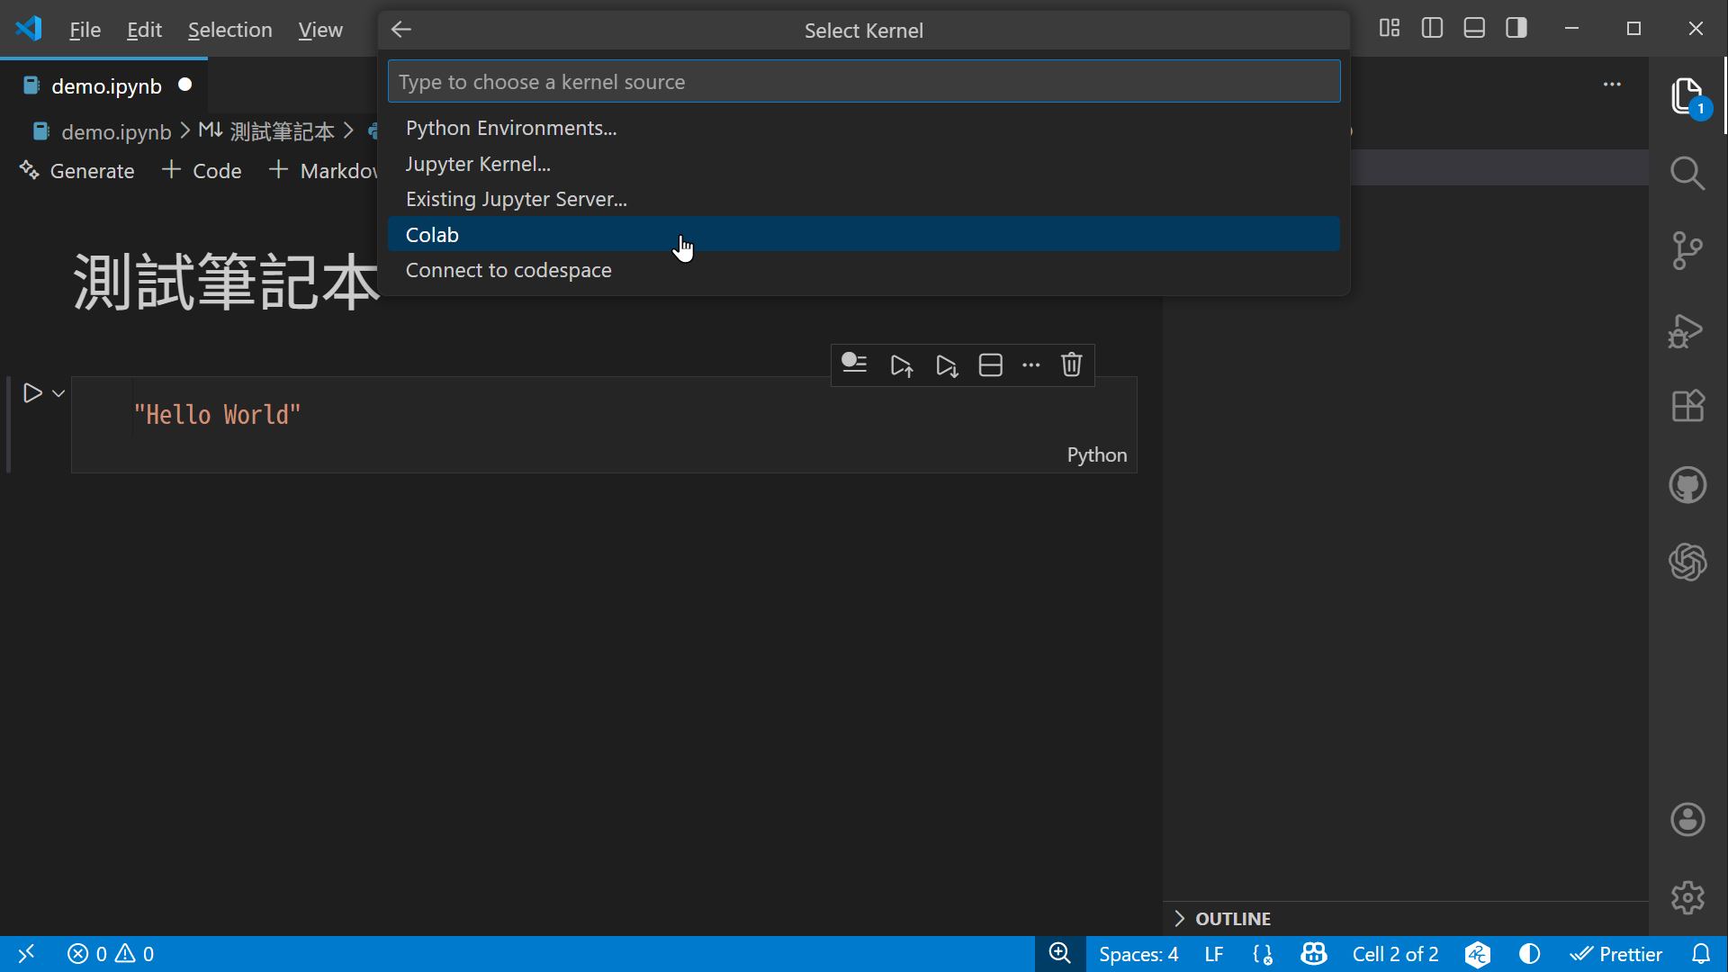Viewport: 1728px width, 972px height.
Task: Open the File menu
Action: [85, 30]
